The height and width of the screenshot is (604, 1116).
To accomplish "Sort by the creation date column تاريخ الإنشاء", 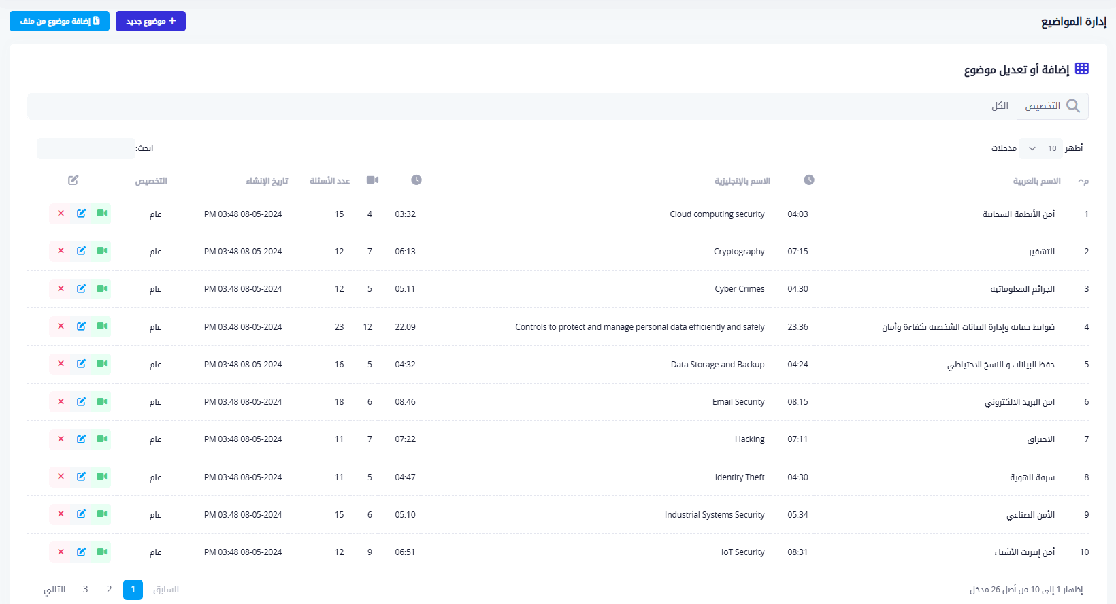I will (x=267, y=181).
